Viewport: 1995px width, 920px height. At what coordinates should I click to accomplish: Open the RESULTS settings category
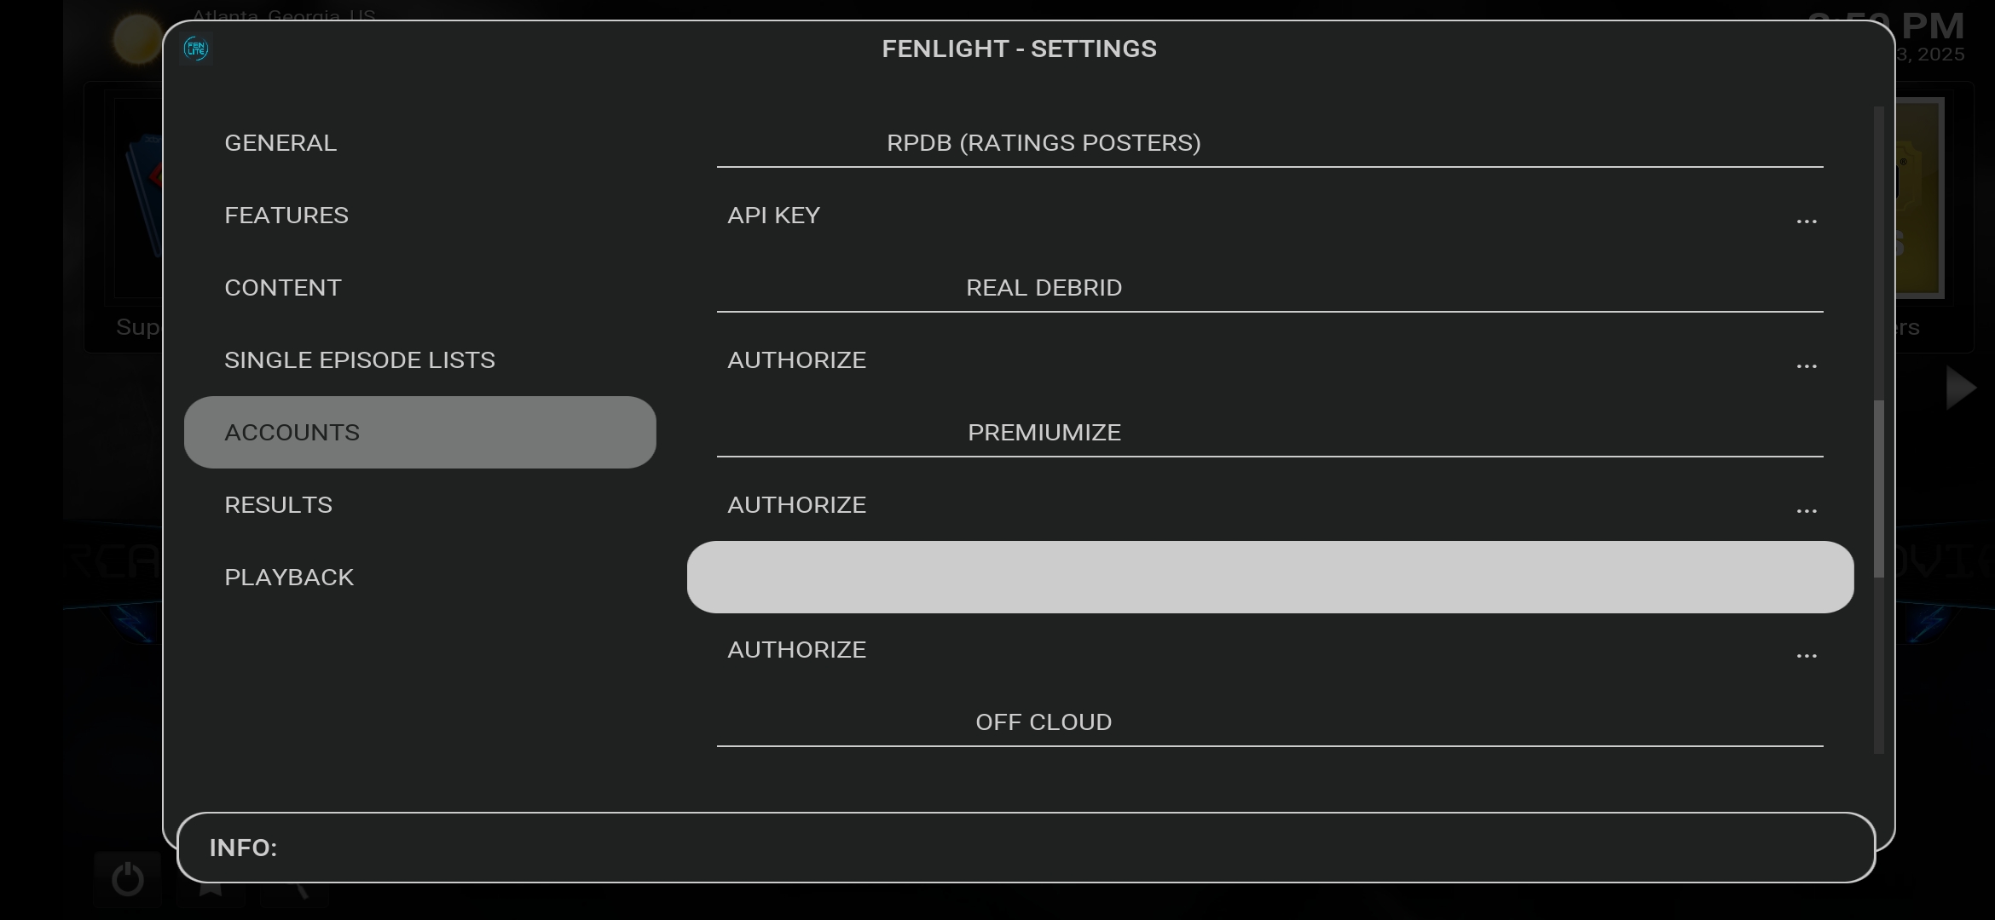[279, 504]
